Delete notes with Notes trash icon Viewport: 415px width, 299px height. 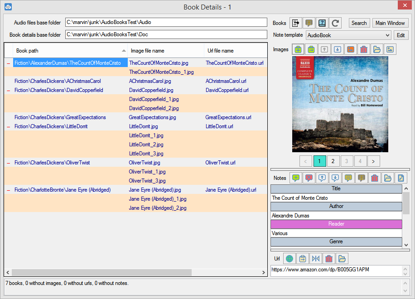click(x=375, y=178)
